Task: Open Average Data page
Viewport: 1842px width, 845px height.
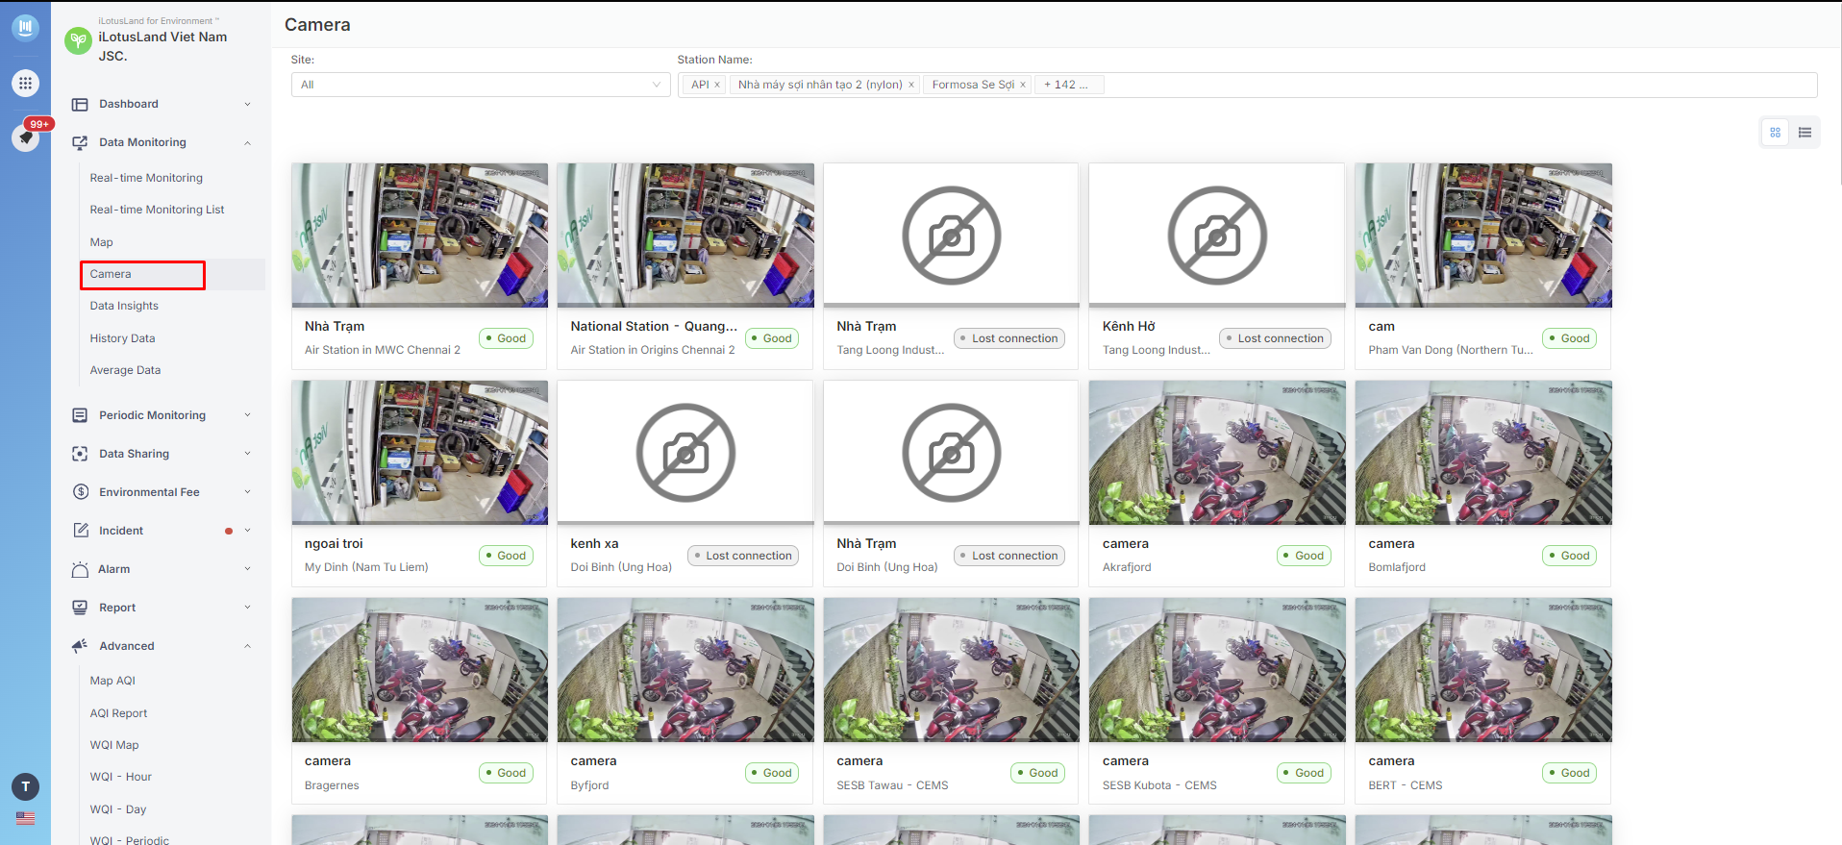Action: 125,370
